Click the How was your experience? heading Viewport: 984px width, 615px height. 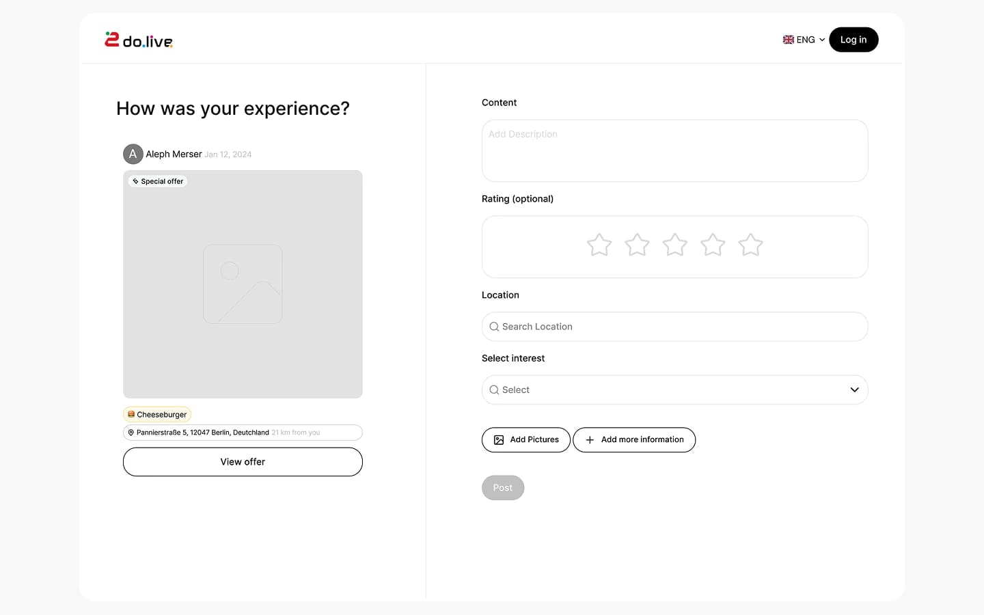coord(233,109)
